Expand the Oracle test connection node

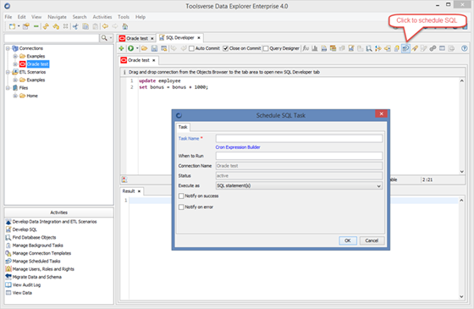[x=15, y=64]
